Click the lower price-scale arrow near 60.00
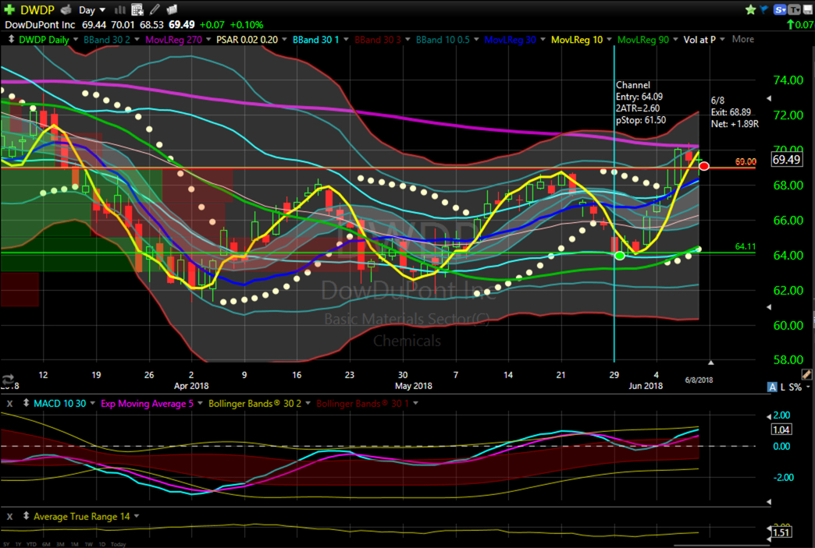 point(769,307)
